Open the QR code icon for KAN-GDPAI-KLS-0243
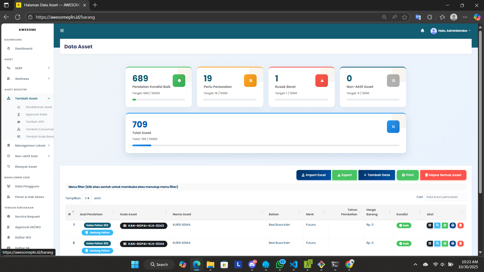 click(430, 225)
